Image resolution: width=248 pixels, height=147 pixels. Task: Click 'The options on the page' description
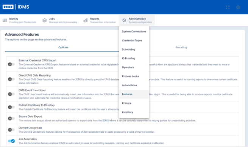[x=36, y=40]
